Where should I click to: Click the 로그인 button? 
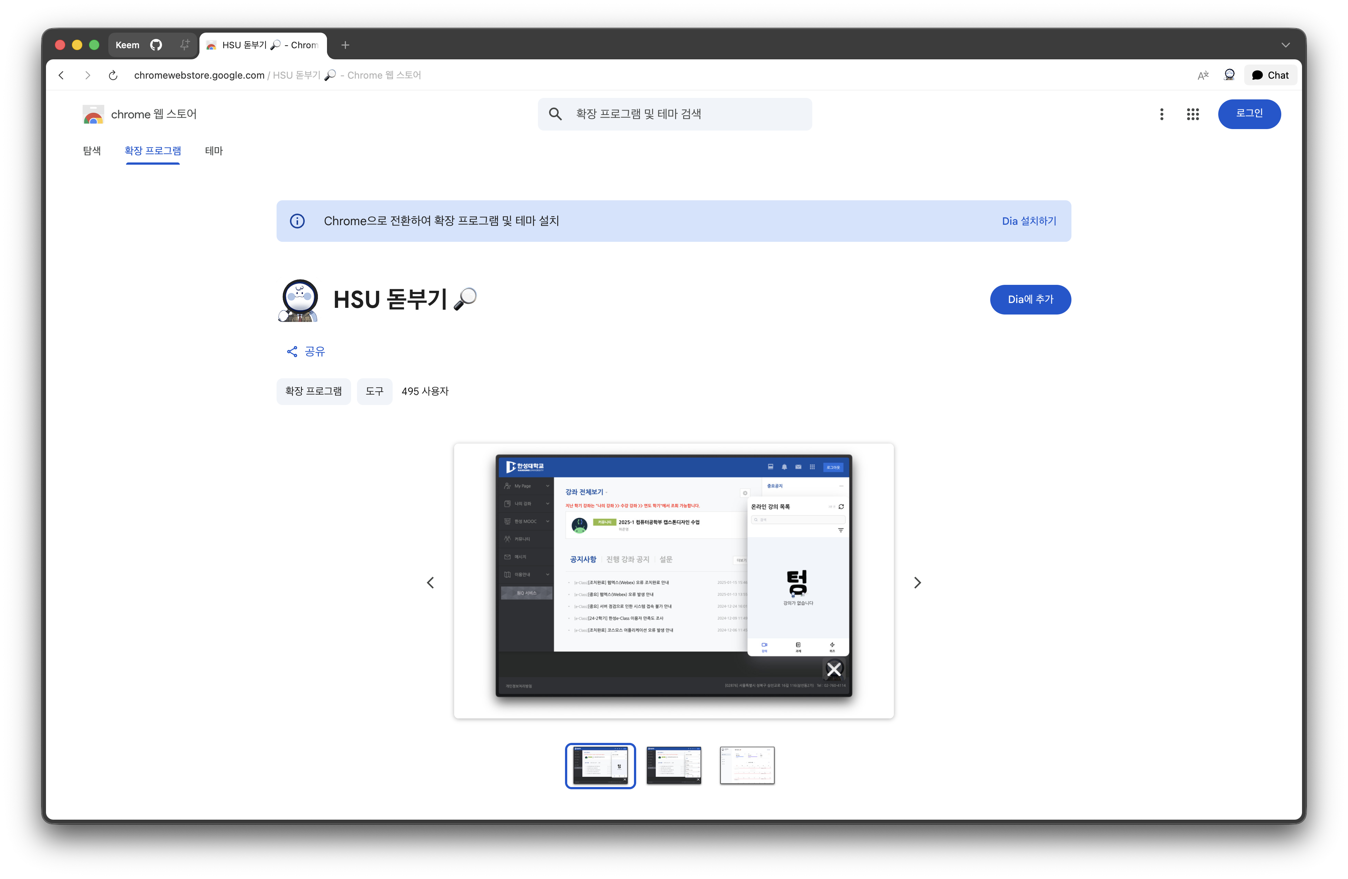coord(1249,114)
